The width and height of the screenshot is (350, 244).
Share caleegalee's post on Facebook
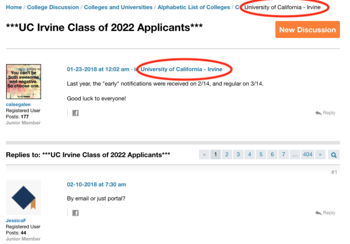[76, 113]
